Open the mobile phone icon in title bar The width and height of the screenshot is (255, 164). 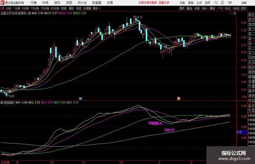(222, 3)
